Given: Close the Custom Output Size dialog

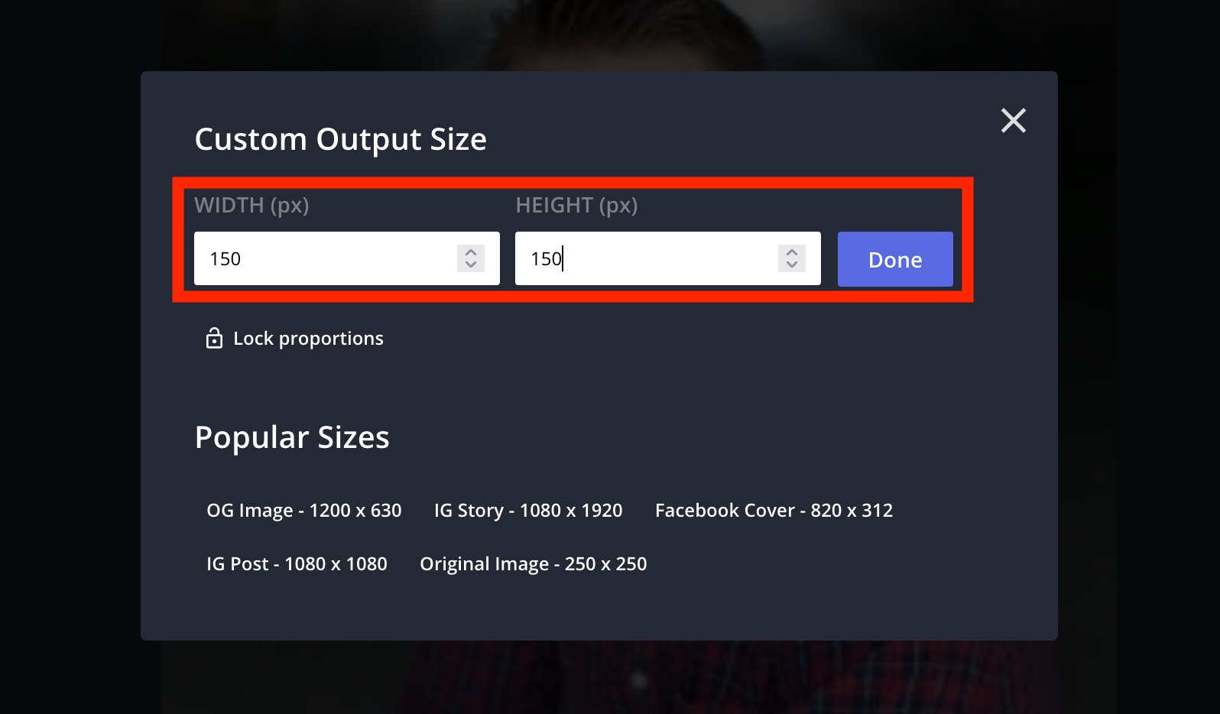Looking at the screenshot, I should 1013,120.
